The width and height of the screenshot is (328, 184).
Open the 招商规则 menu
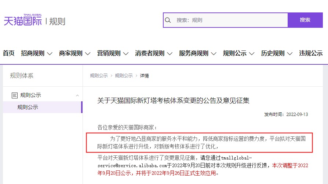[33, 53]
